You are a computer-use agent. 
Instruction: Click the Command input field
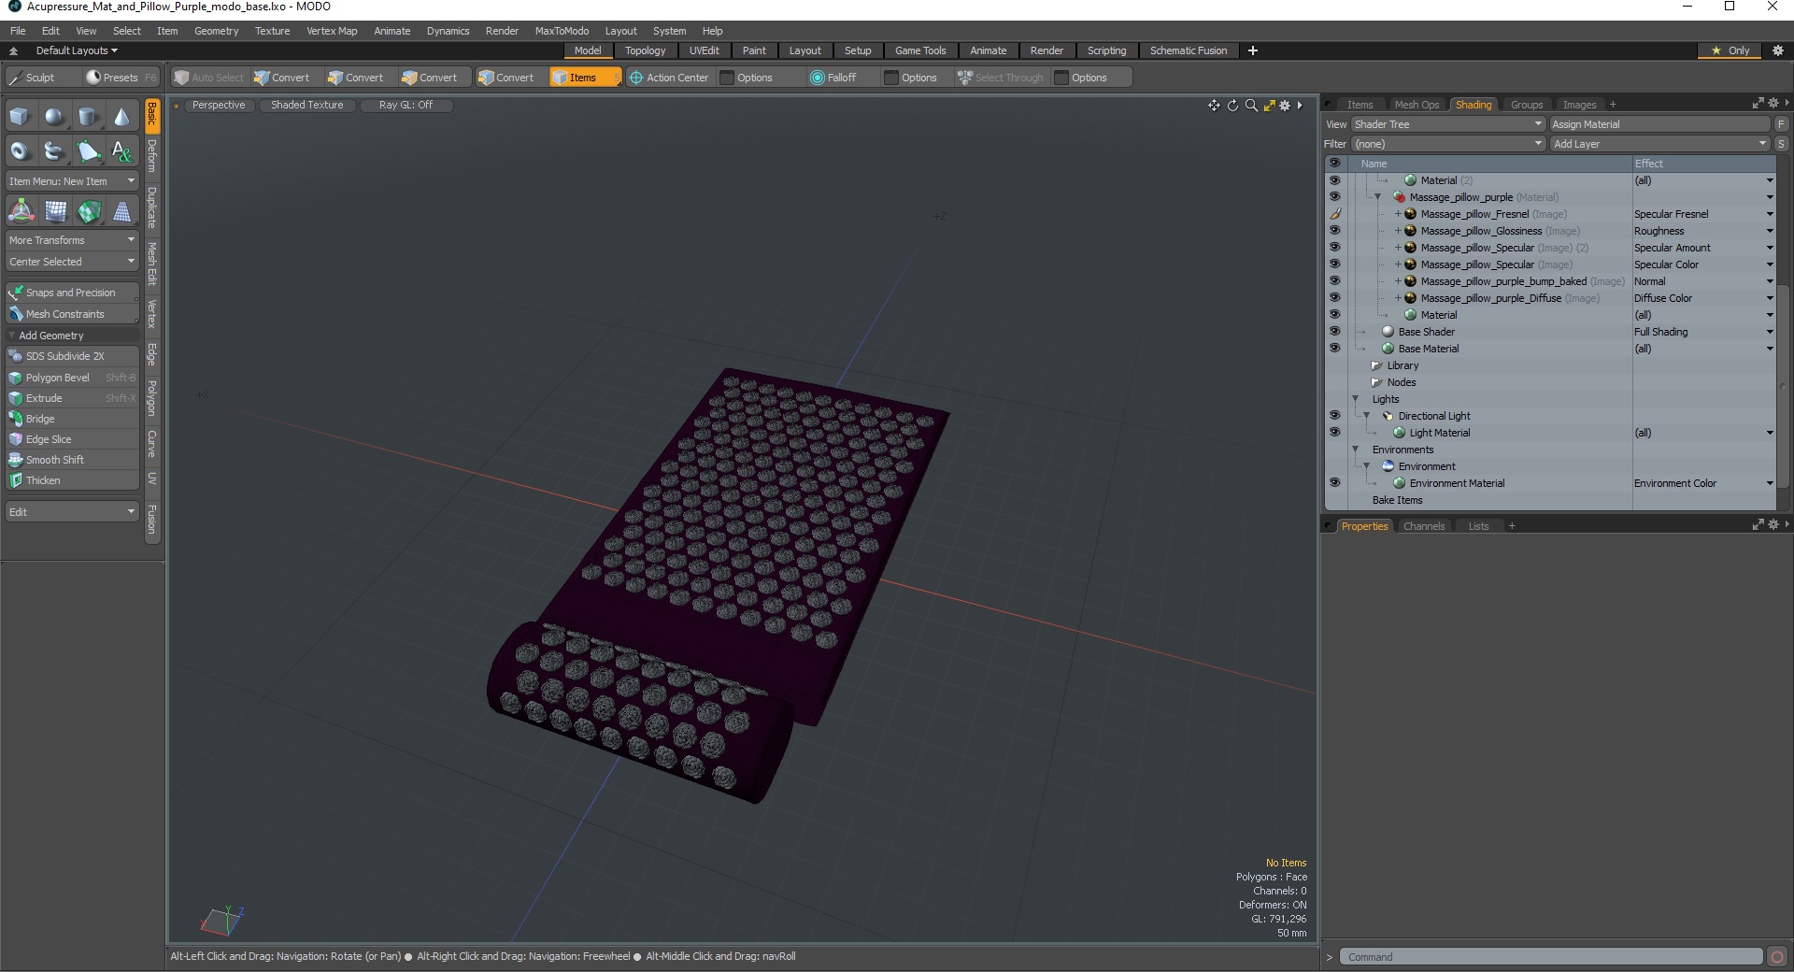click(1551, 957)
